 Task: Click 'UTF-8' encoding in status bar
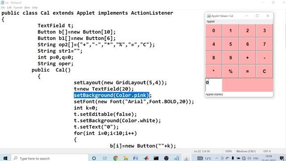pos(267,151)
